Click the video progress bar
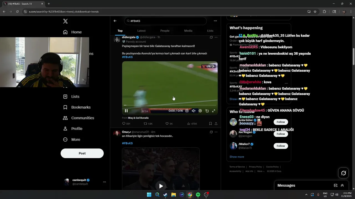The image size is (355, 199). [170, 105]
